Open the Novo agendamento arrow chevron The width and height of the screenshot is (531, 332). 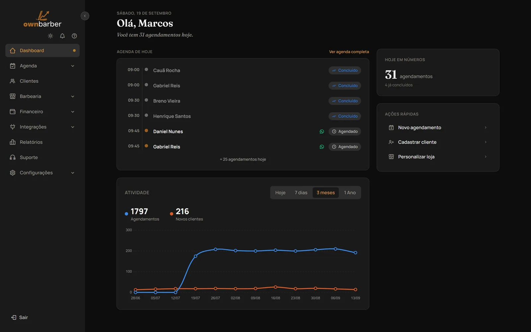tap(486, 127)
